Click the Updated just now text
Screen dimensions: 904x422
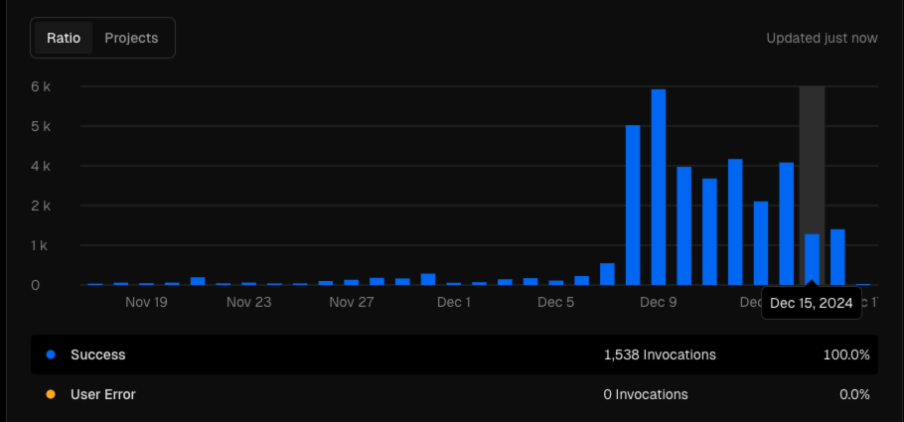(x=823, y=38)
